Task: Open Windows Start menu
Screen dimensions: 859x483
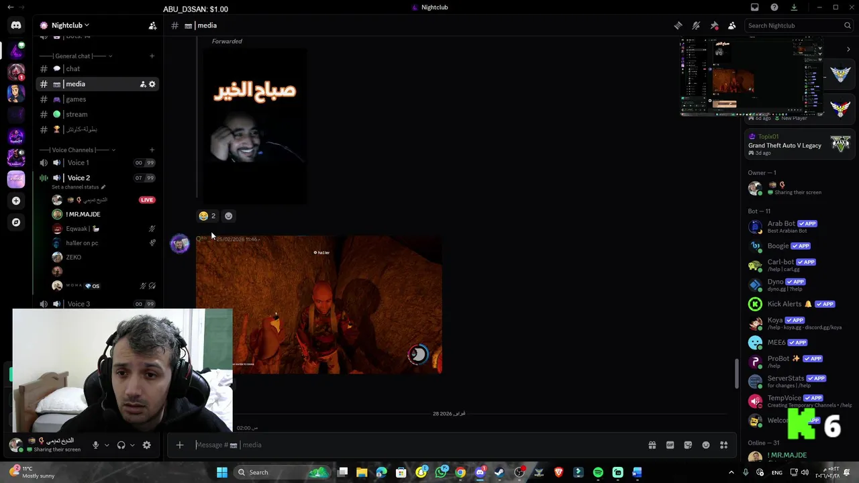Action: (x=222, y=472)
